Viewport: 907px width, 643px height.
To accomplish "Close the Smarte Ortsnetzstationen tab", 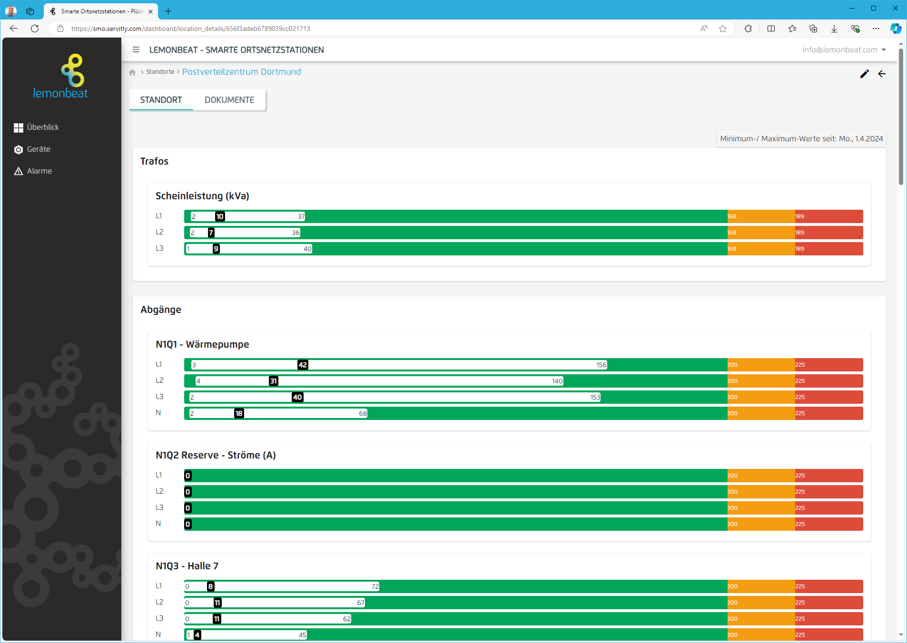I will coord(150,11).
